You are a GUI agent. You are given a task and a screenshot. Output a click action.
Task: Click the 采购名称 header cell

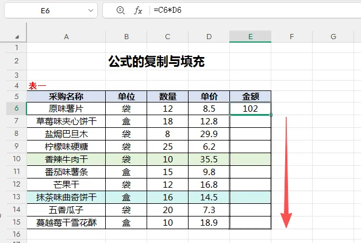[x=66, y=96]
